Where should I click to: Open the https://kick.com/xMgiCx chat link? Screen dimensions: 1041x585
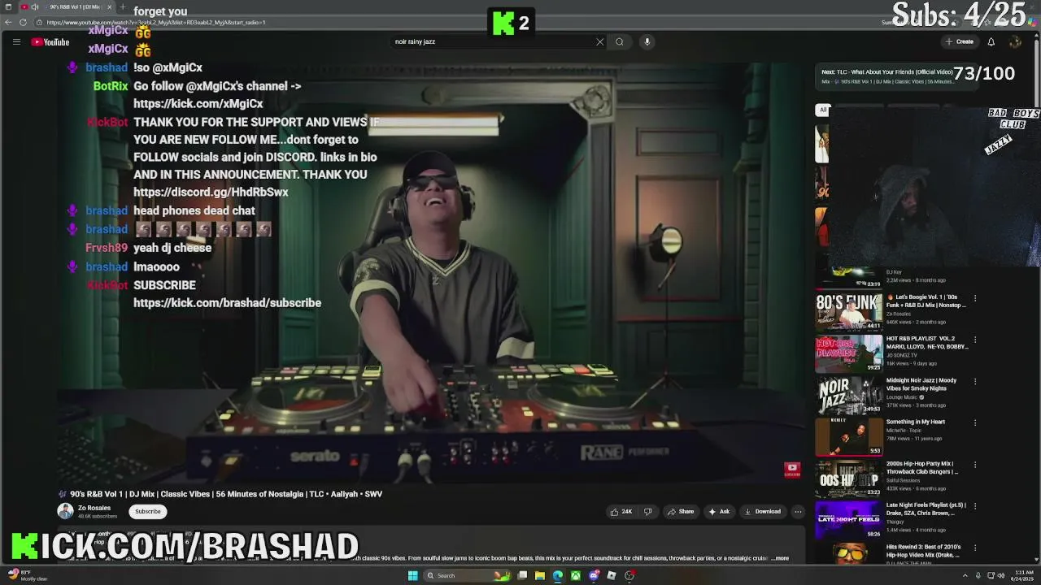tap(198, 104)
